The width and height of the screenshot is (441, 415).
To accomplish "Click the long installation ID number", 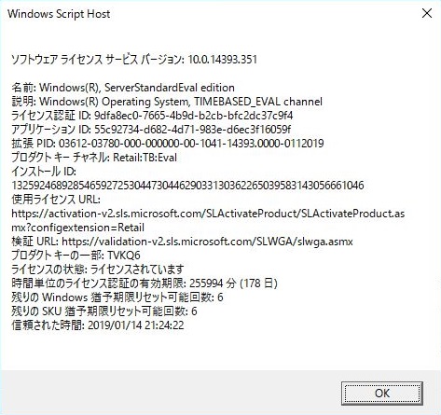I will coord(187,186).
